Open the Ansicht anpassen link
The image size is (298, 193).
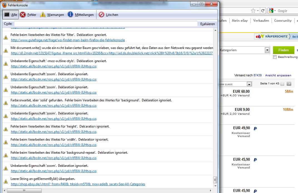pyautogui.click(x=278, y=75)
